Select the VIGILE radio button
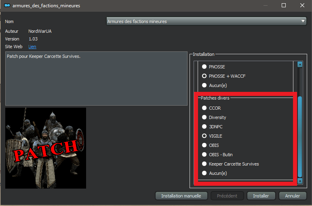 click(204, 136)
